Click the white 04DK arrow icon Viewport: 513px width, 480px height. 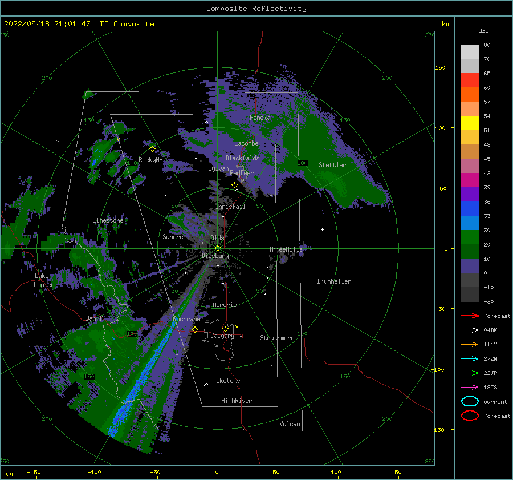[470, 330]
